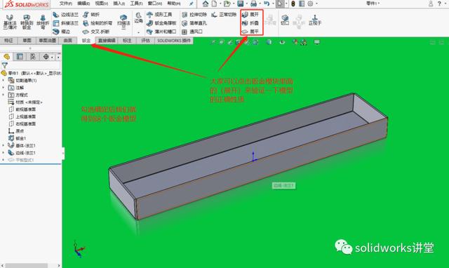Open the FeatureManager design tree tab

click(x=6, y=57)
